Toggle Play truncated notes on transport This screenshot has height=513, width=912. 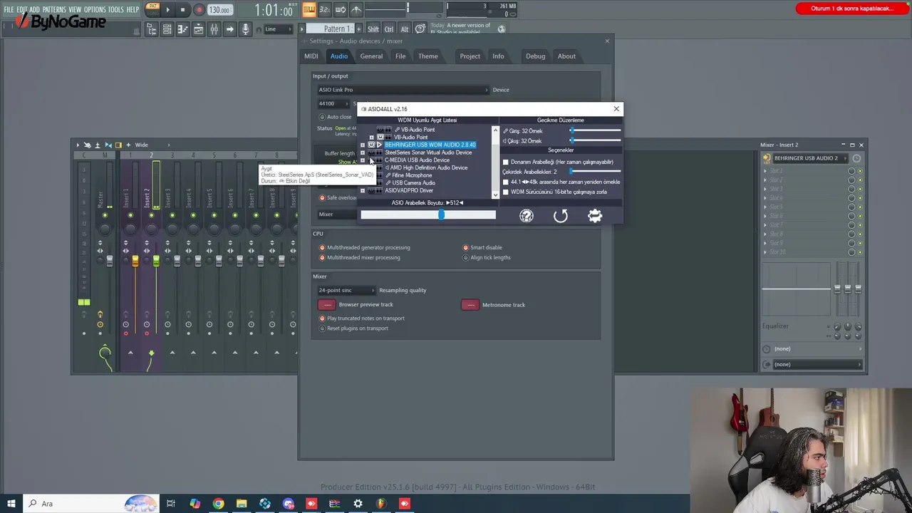[322, 318]
